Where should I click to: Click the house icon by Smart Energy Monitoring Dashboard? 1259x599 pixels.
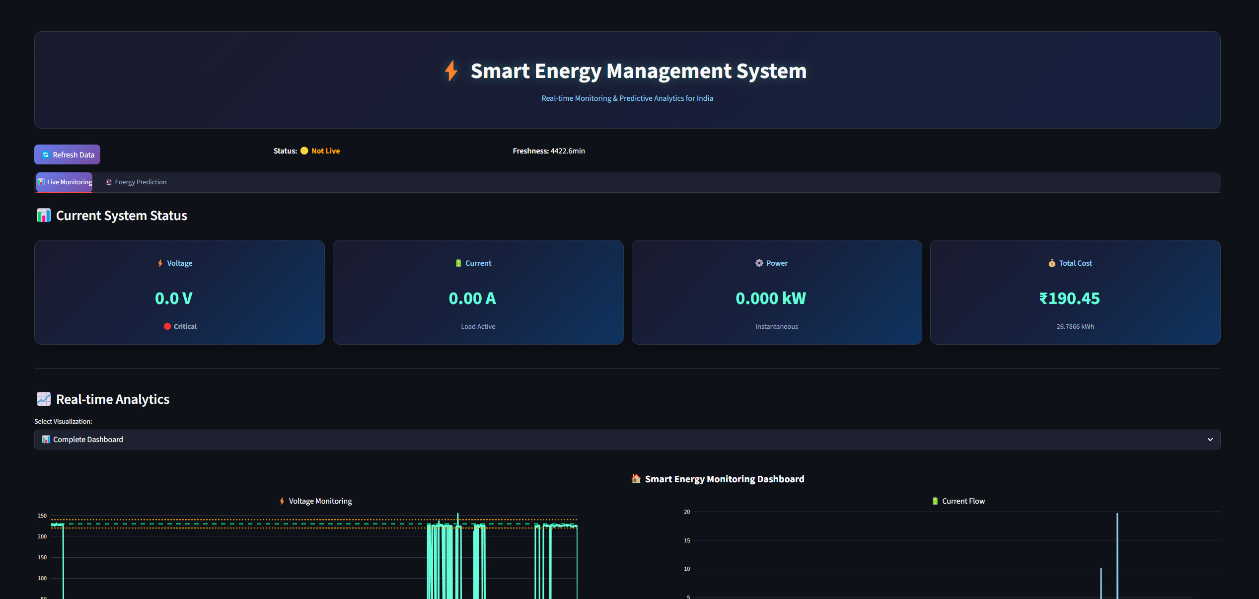coord(636,479)
